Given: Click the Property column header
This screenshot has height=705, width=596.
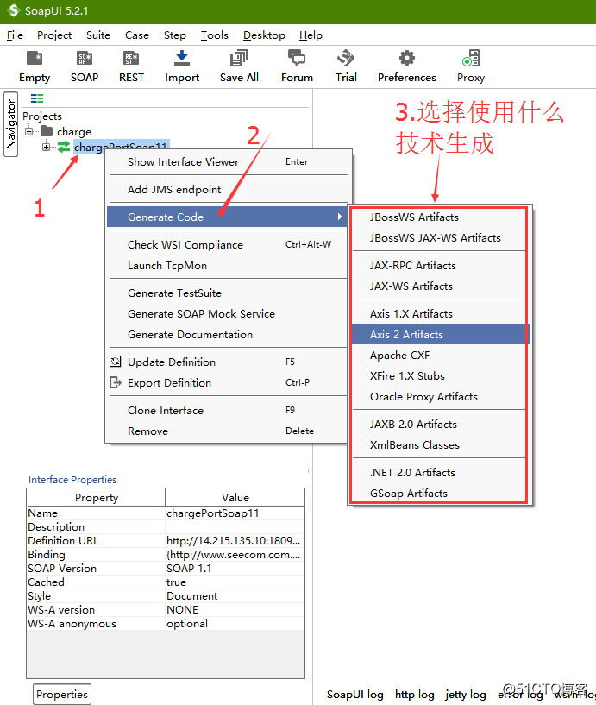Looking at the screenshot, I should pos(96,497).
